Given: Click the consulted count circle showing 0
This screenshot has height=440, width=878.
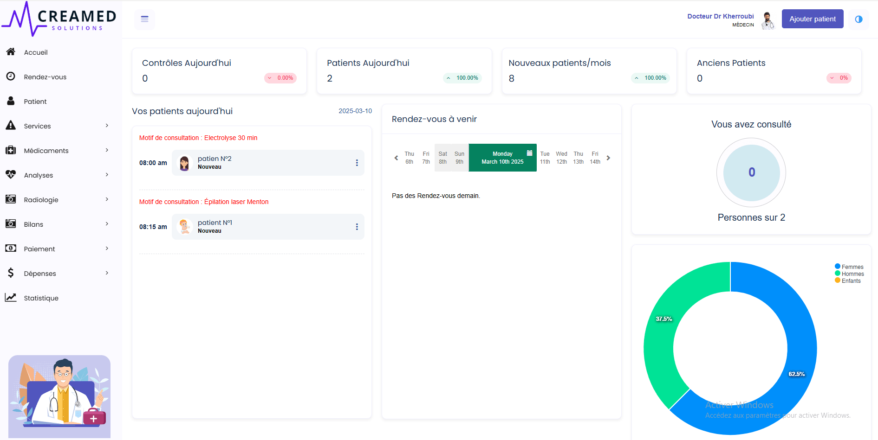Looking at the screenshot, I should click(x=751, y=172).
